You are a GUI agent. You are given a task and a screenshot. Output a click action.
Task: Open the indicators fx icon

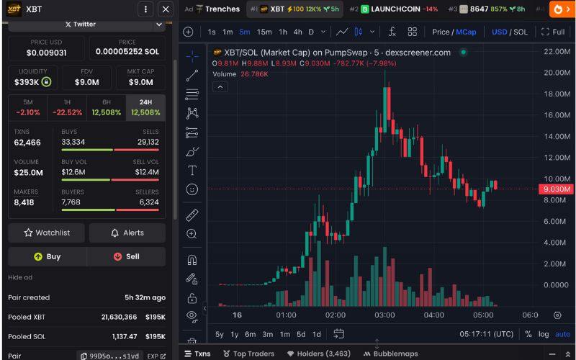392,32
